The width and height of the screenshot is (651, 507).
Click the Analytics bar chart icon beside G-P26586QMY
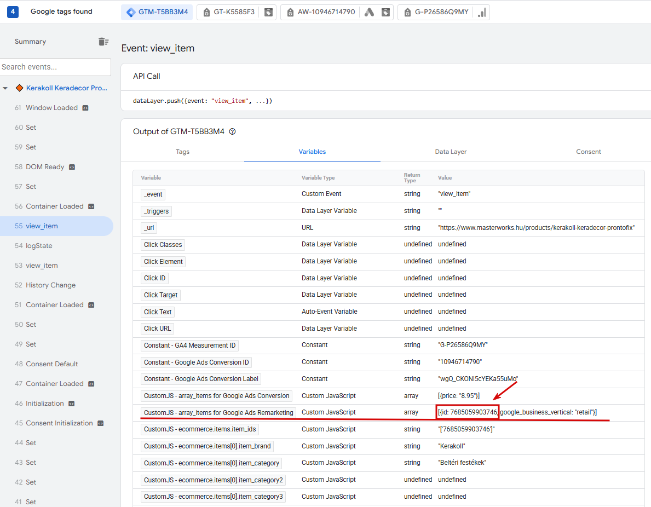point(482,12)
